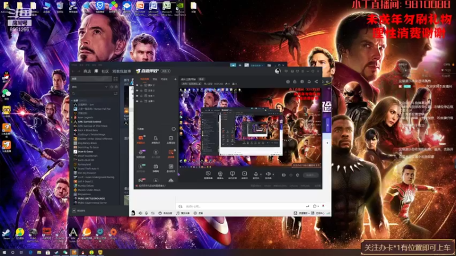Click the first orange tool icon in toolbox
The width and height of the screenshot is (456, 256).
(141, 139)
